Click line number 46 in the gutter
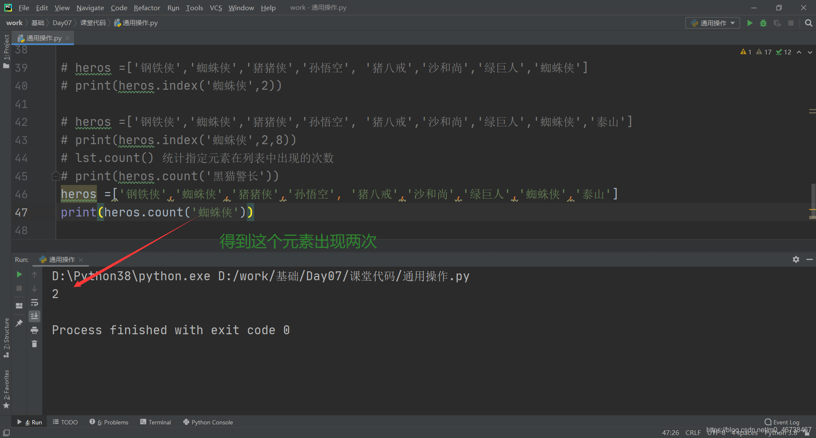This screenshot has width=816, height=438. tap(21, 194)
